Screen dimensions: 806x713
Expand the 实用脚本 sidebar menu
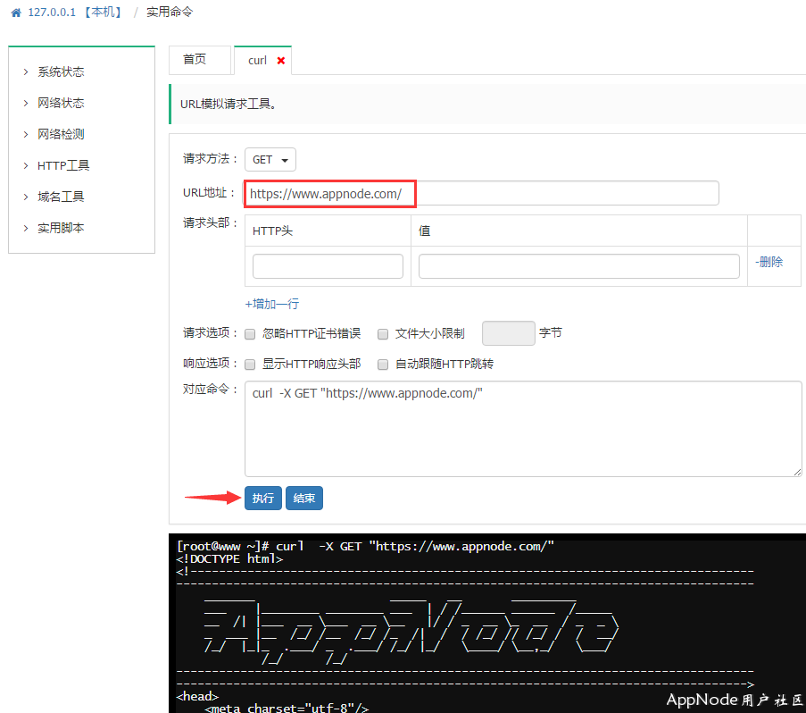[61, 228]
